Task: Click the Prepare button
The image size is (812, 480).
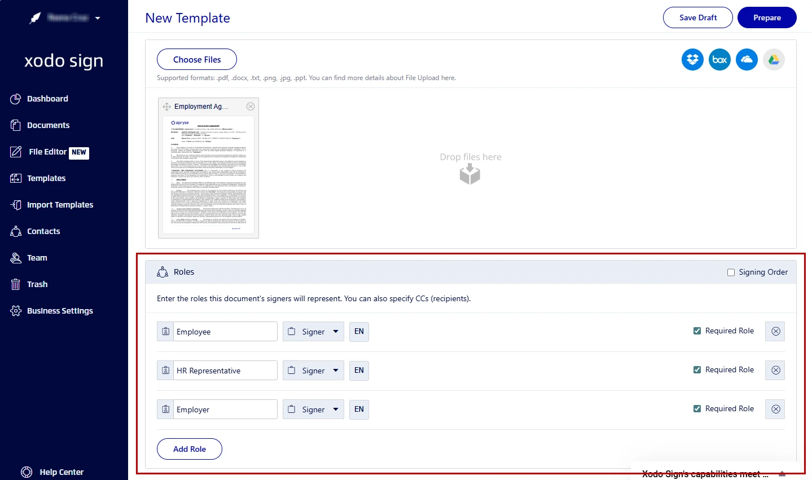Action: [767, 17]
